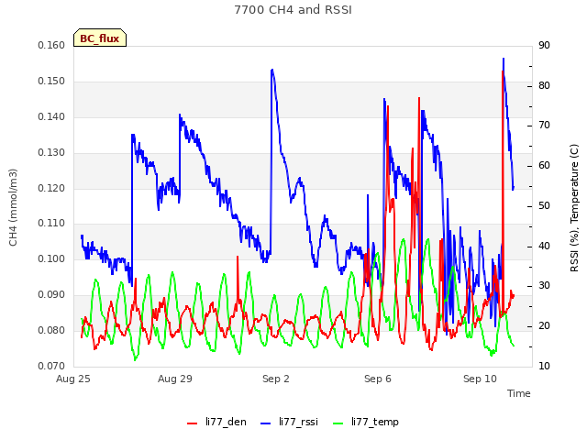Click the 0.080 left axis value
The width and height of the screenshot is (587, 440).
(51, 330)
